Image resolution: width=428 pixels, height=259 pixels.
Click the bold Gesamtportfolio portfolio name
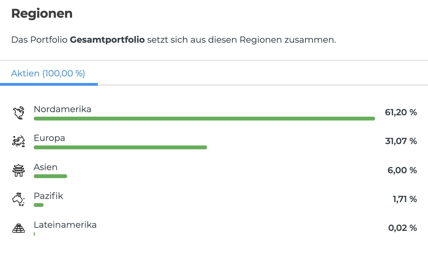(x=107, y=40)
